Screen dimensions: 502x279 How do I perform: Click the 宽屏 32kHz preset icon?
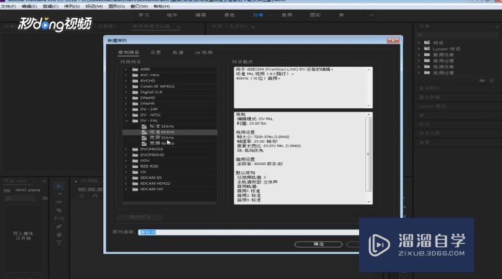tap(144, 138)
